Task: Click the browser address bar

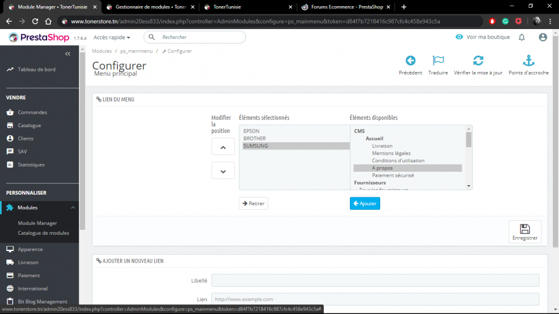Action: click(270, 21)
